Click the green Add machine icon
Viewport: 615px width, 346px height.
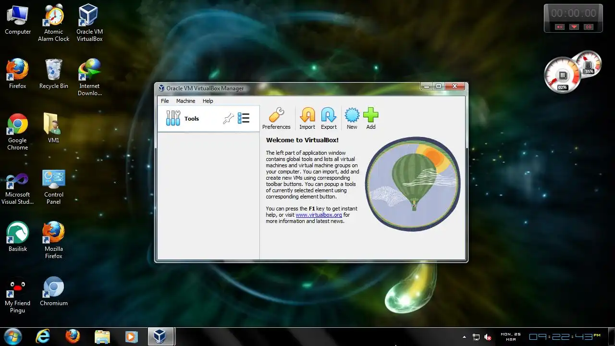pos(370,119)
